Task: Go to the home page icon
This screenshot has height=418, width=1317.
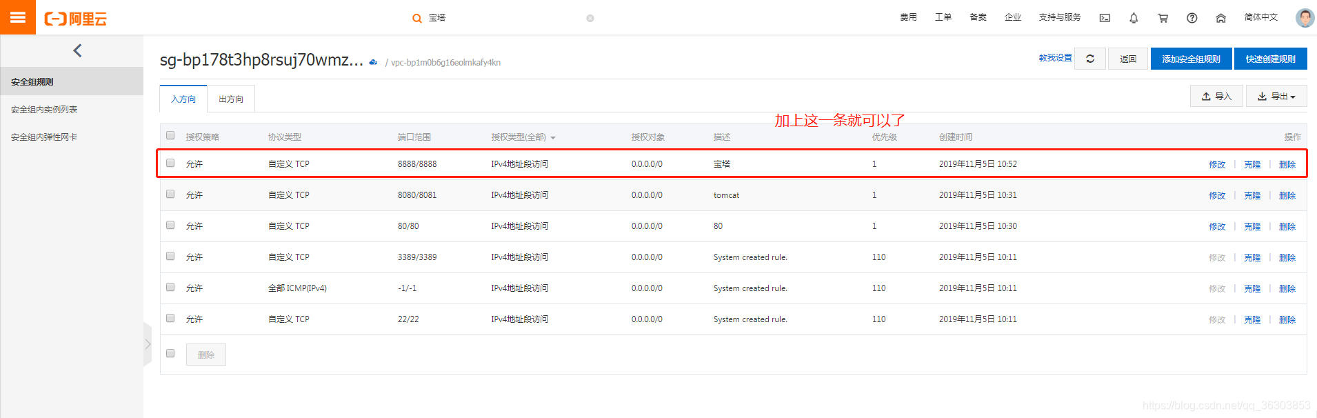Action: pyautogui.click(x=1220, y=19)
